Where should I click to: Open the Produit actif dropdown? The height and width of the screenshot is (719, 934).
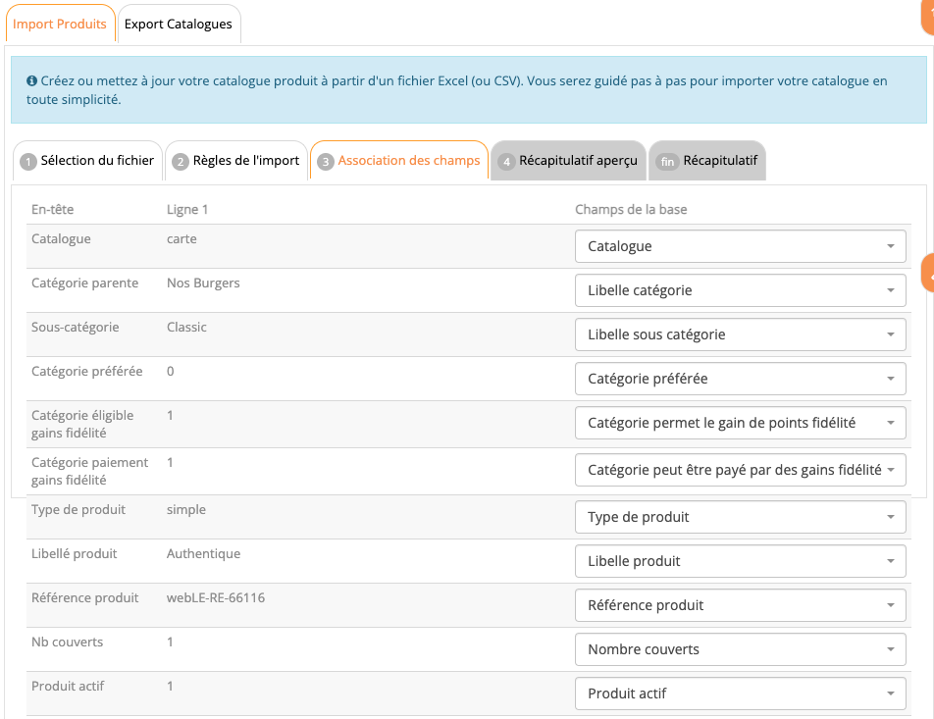pyautogui.click(x=740, y=694)
